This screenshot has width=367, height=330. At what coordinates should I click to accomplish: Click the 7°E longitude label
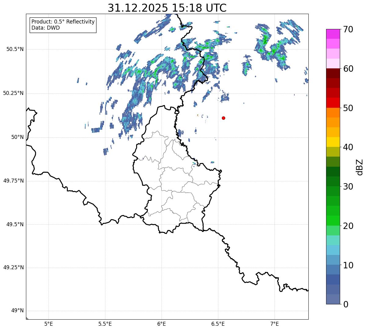point(274,324)
